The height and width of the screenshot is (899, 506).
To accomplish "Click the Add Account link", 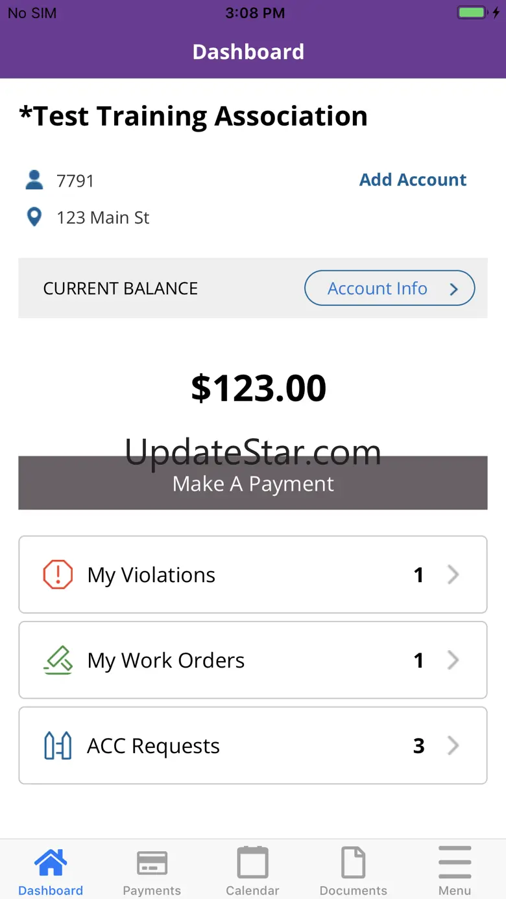I will [x=413, y=180].
